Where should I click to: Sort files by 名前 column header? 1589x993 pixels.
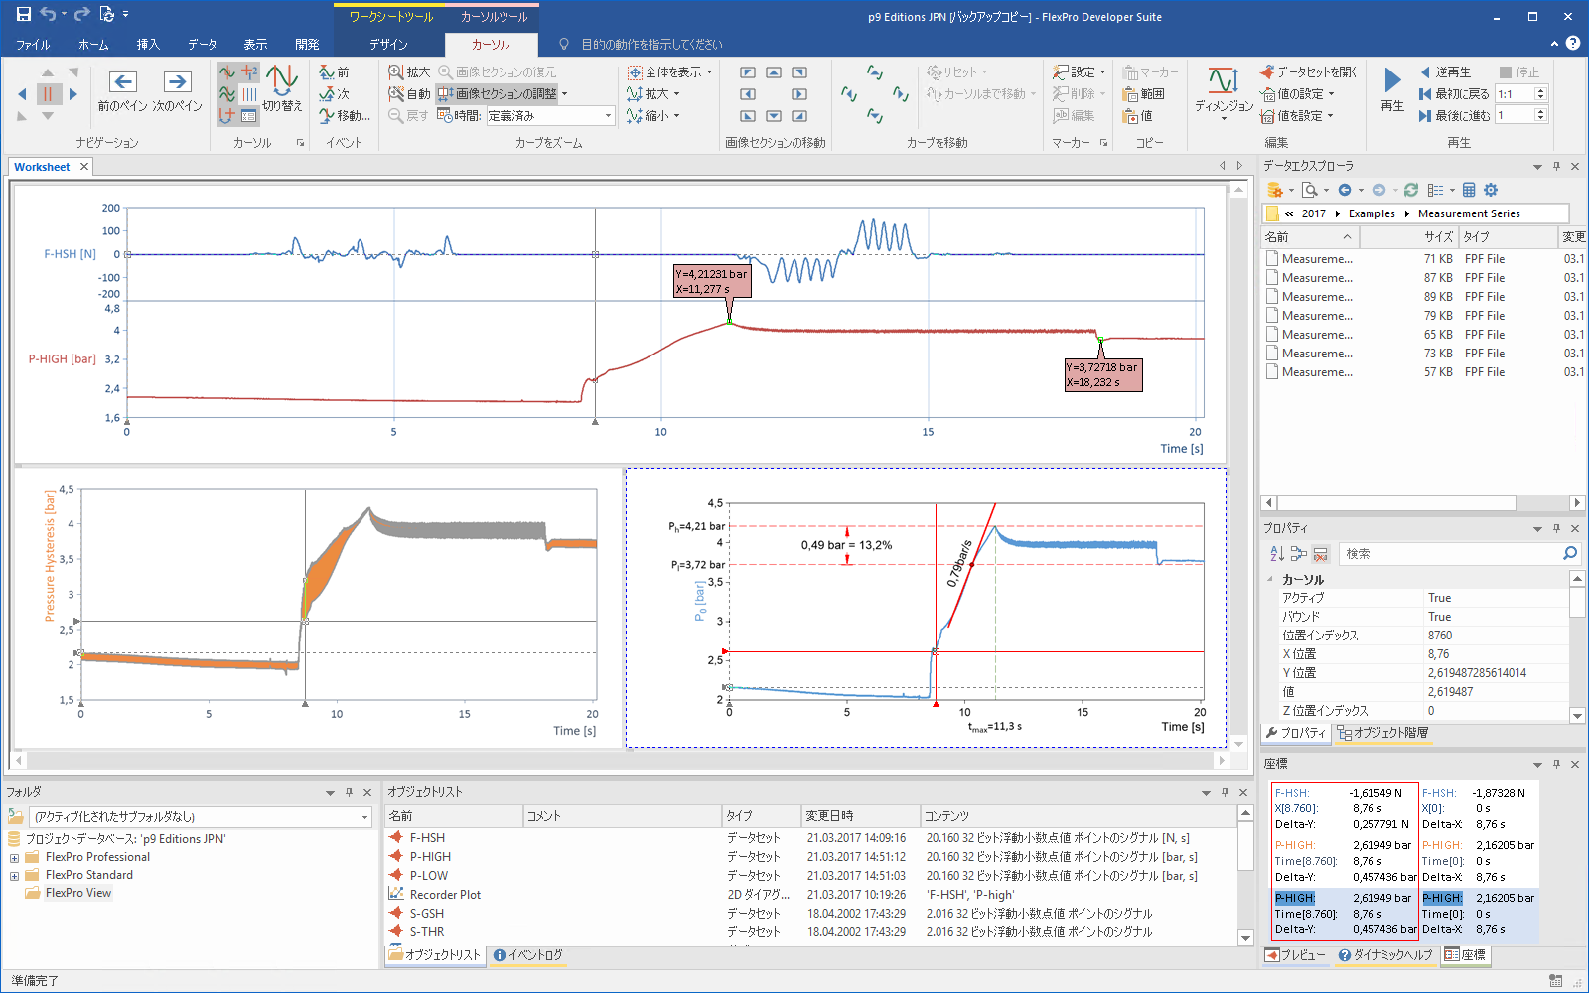[x=1309, y=237]
